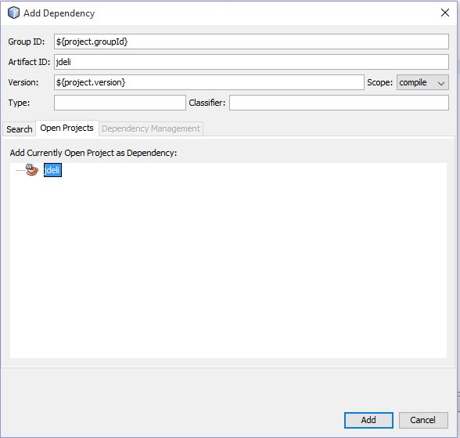Select the jdeli project in the list
This screenshot has height=438, width=460.
(52, 170)
